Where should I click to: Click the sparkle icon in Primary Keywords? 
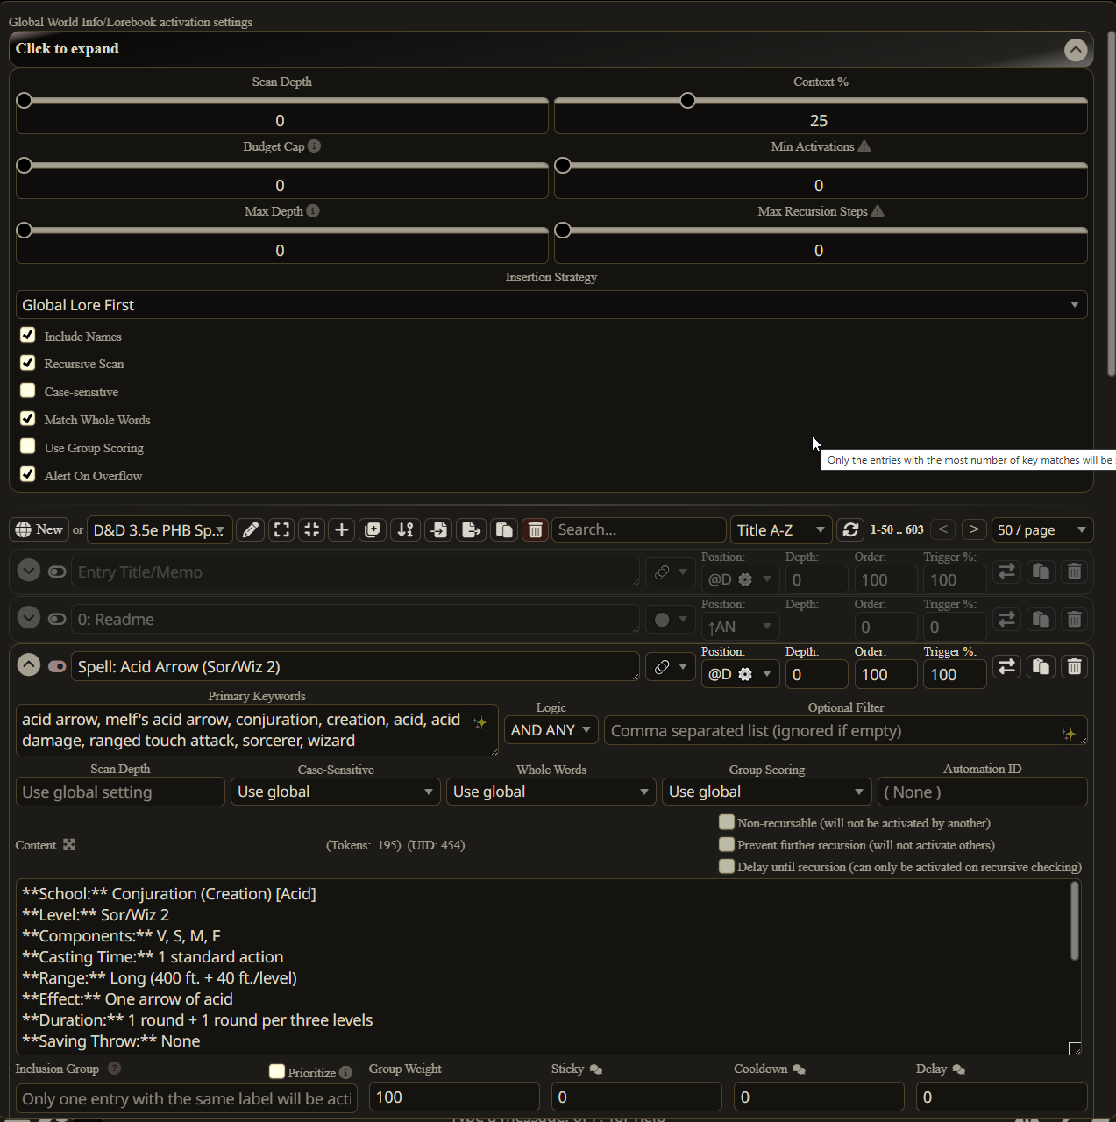(x=480, y=722)
